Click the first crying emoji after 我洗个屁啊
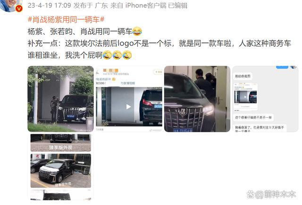The width and height of the screenshot is (302, 205). click(x=107, y=55)
